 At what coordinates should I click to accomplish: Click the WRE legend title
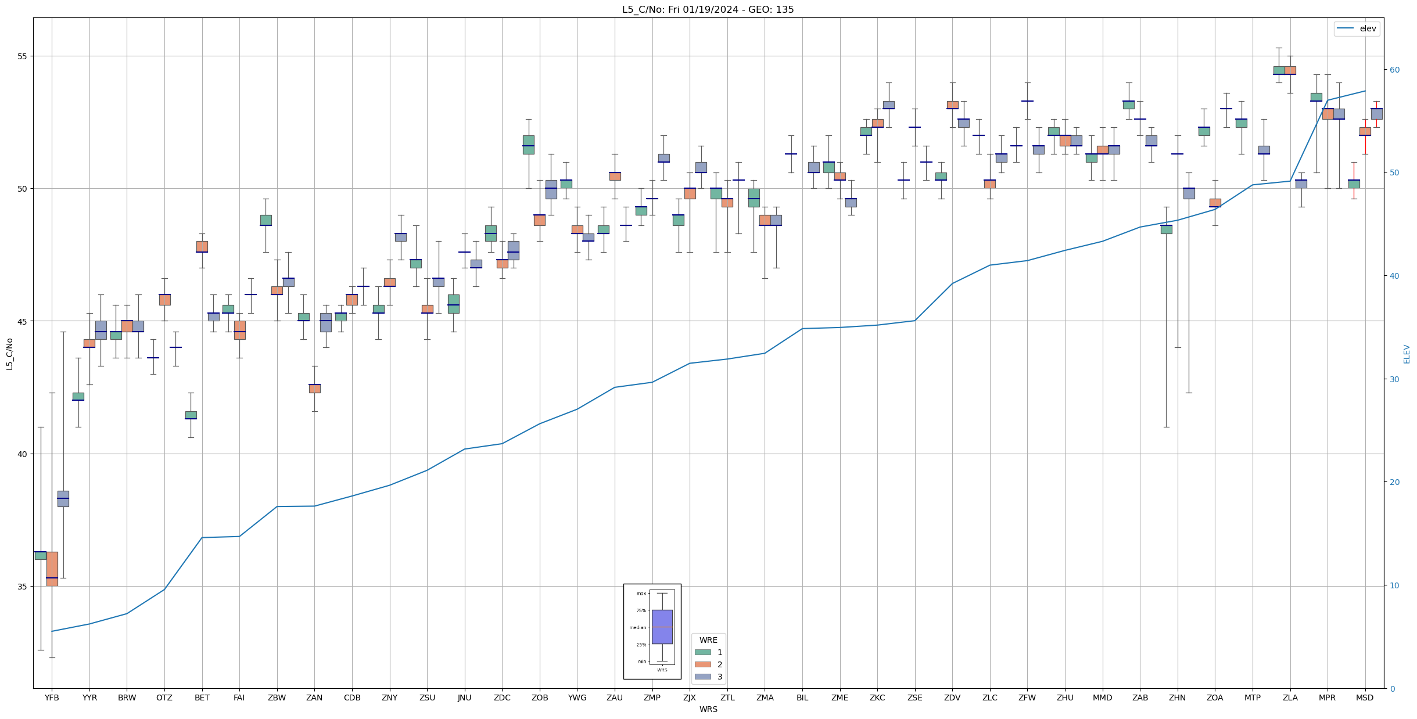tap(708, 640)
